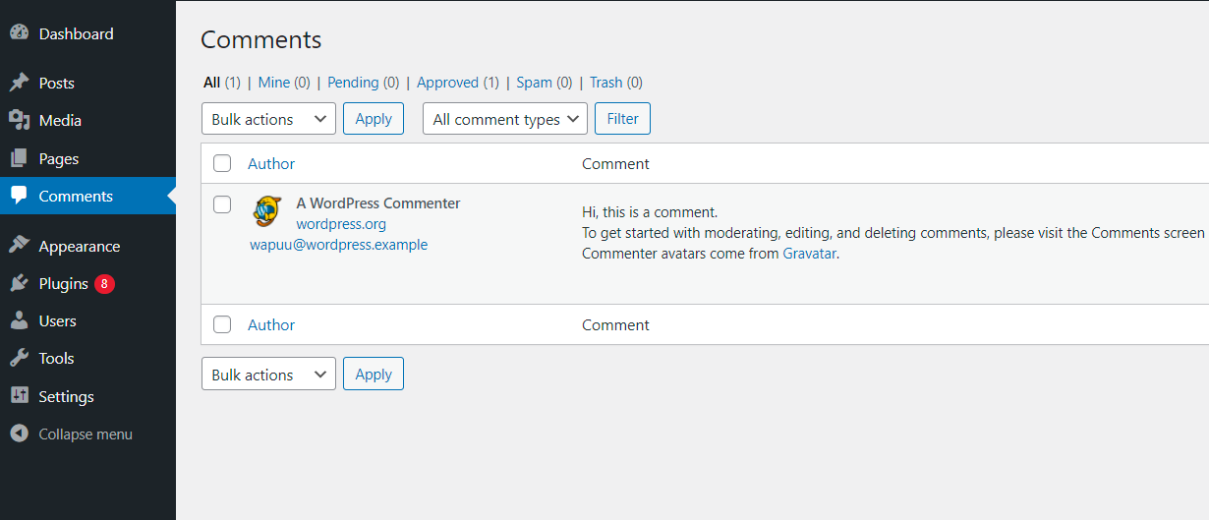Screen dimensions: 1209x520
Task: Click the Posts pushpin icon
Action: pos(19,83)
